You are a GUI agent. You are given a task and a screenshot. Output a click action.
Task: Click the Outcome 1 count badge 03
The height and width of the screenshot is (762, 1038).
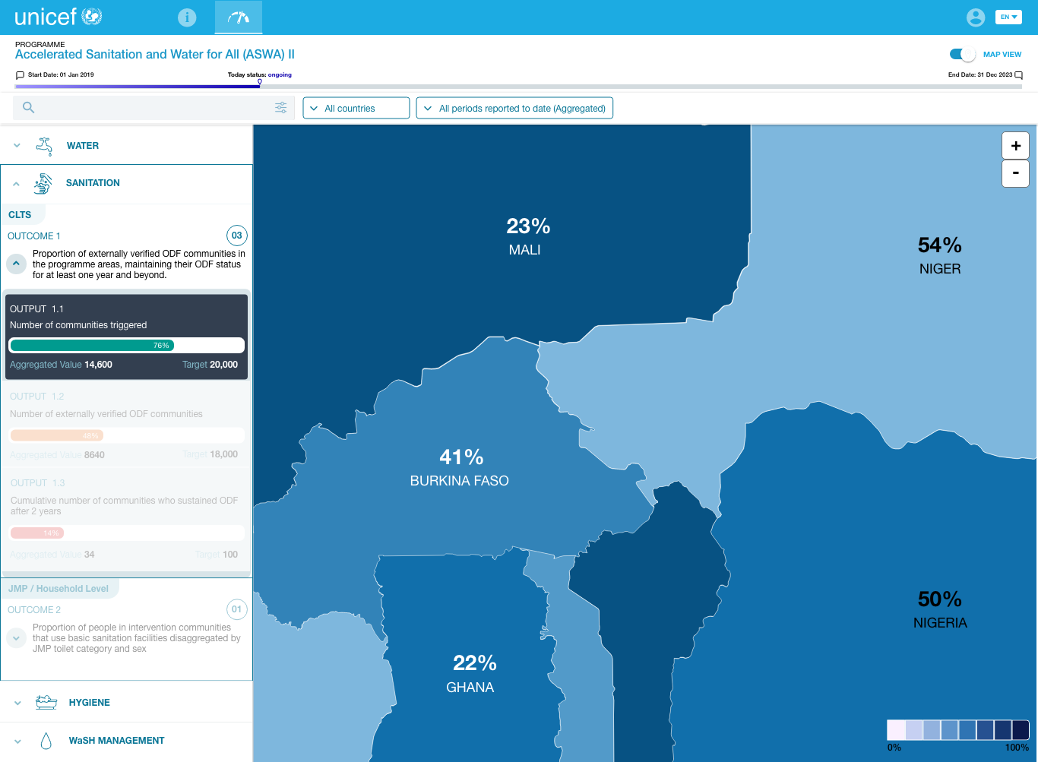coord(237,236)
